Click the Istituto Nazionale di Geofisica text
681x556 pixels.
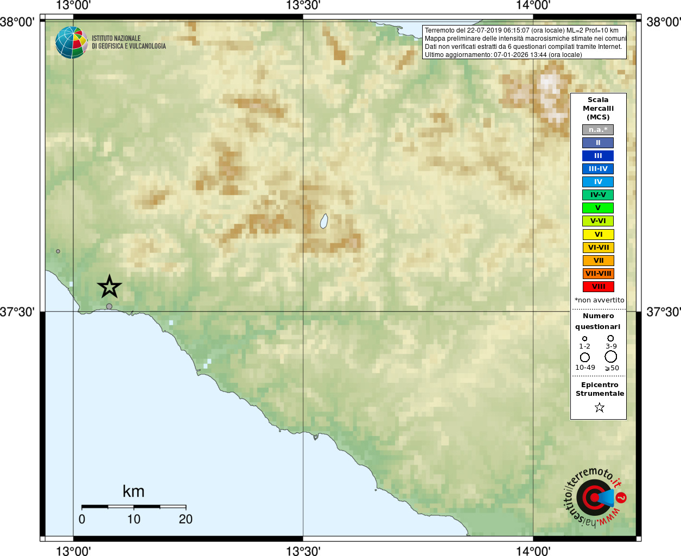click(x=129, y=42)
